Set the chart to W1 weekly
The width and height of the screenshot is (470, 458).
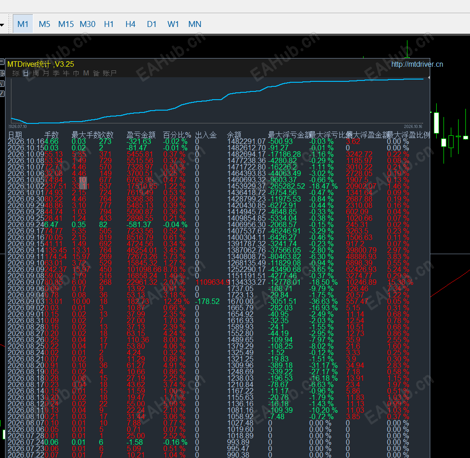[173, 24]
